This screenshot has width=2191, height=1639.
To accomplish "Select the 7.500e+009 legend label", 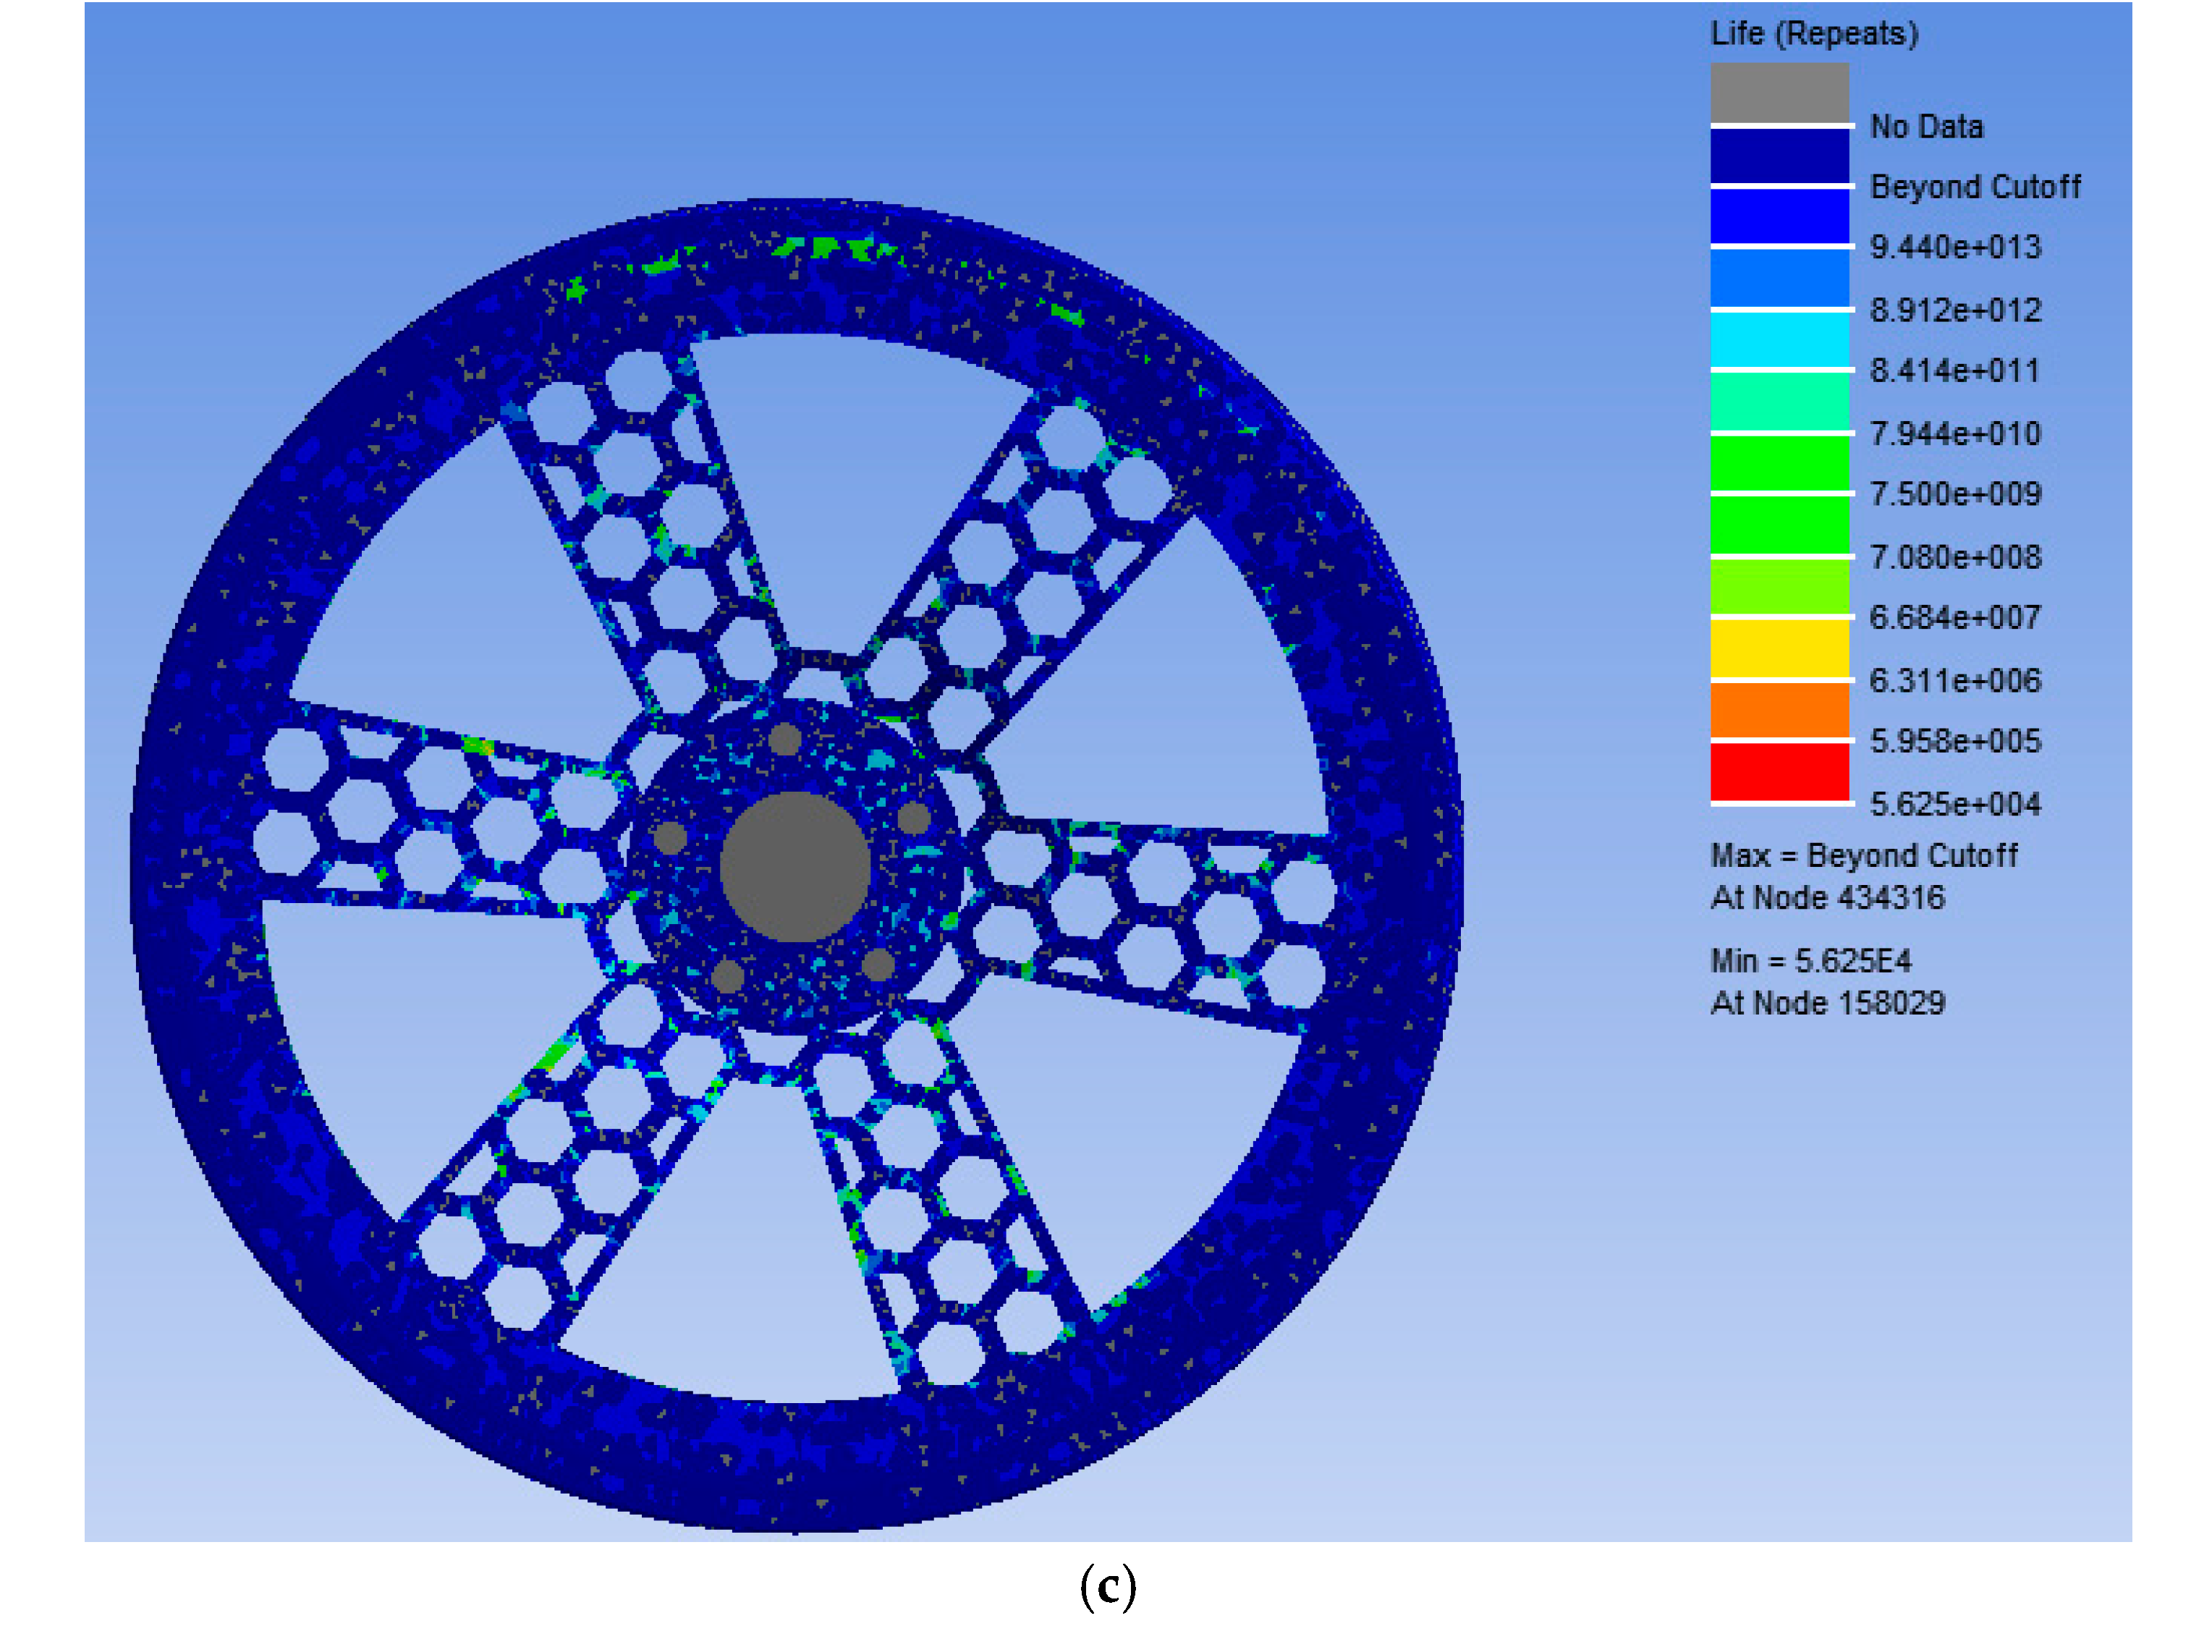I will 1954,494.
